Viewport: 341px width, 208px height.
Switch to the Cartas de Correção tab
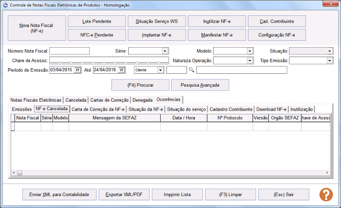click(x=109, y=100)
